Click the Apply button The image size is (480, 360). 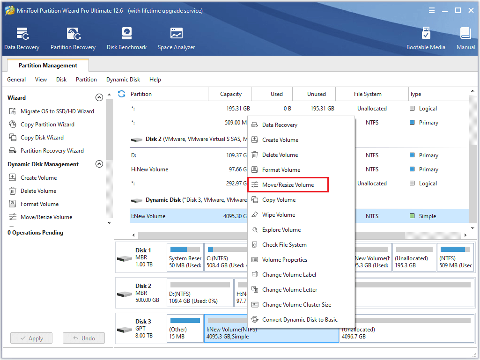pos(31,338)
